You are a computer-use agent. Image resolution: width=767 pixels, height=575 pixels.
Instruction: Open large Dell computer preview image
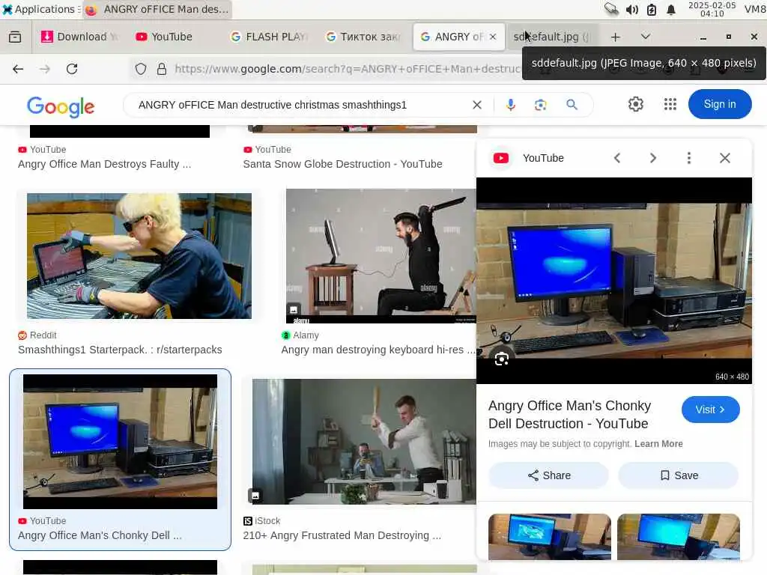pyautogui.click(x=614, y=281)
